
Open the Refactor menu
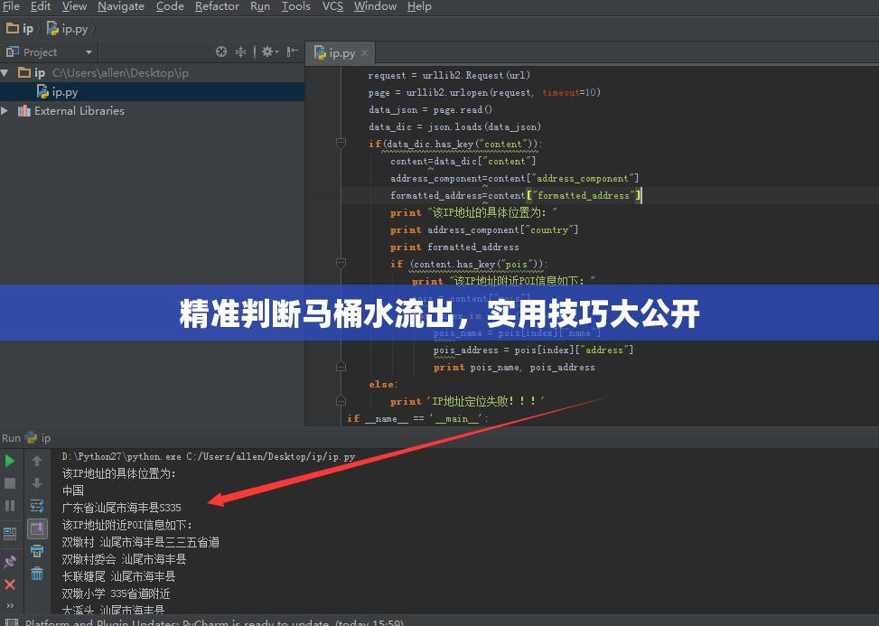coord(217,6)
